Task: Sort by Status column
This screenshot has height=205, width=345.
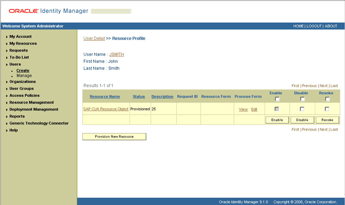Action: [x=139, y=96]
